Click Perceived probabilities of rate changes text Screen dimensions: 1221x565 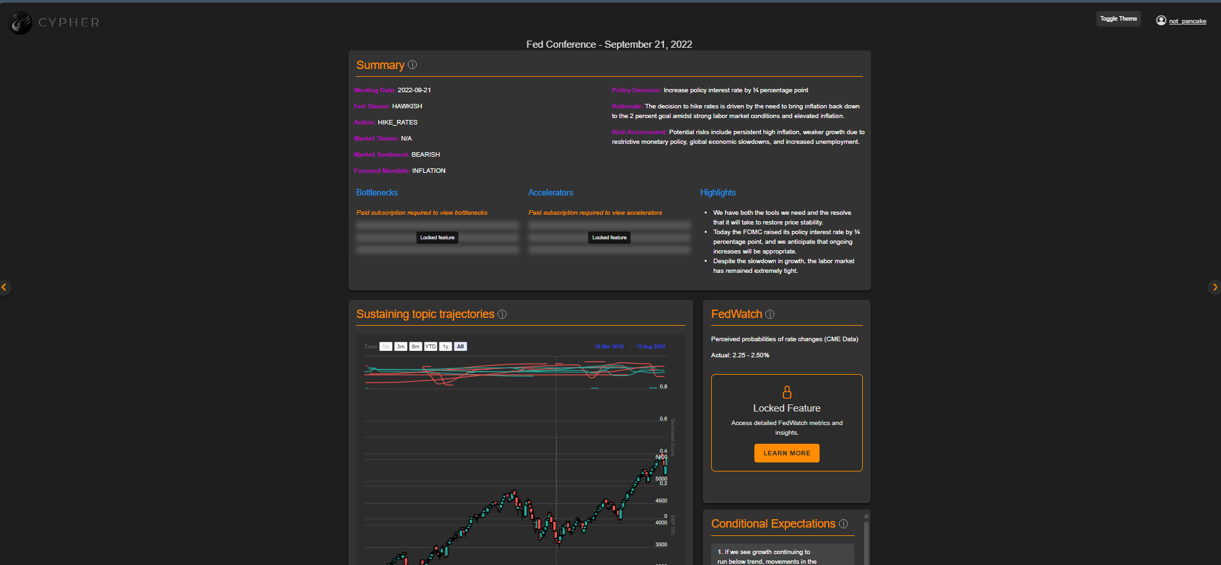[x=785, y=339]
